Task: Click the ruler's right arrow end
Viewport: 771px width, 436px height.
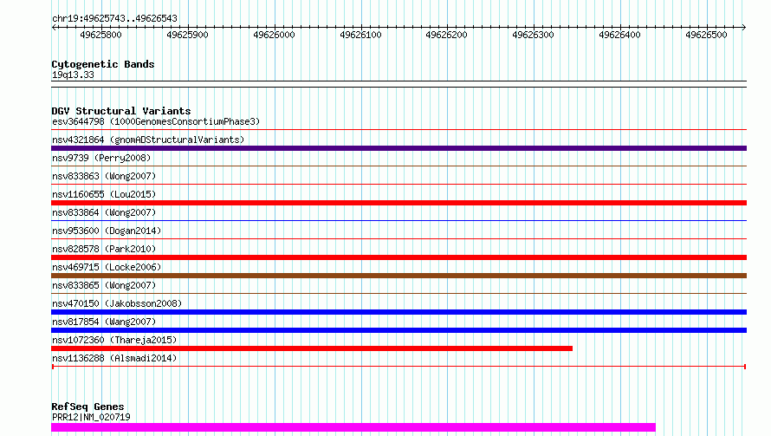Action: [744, 27]
